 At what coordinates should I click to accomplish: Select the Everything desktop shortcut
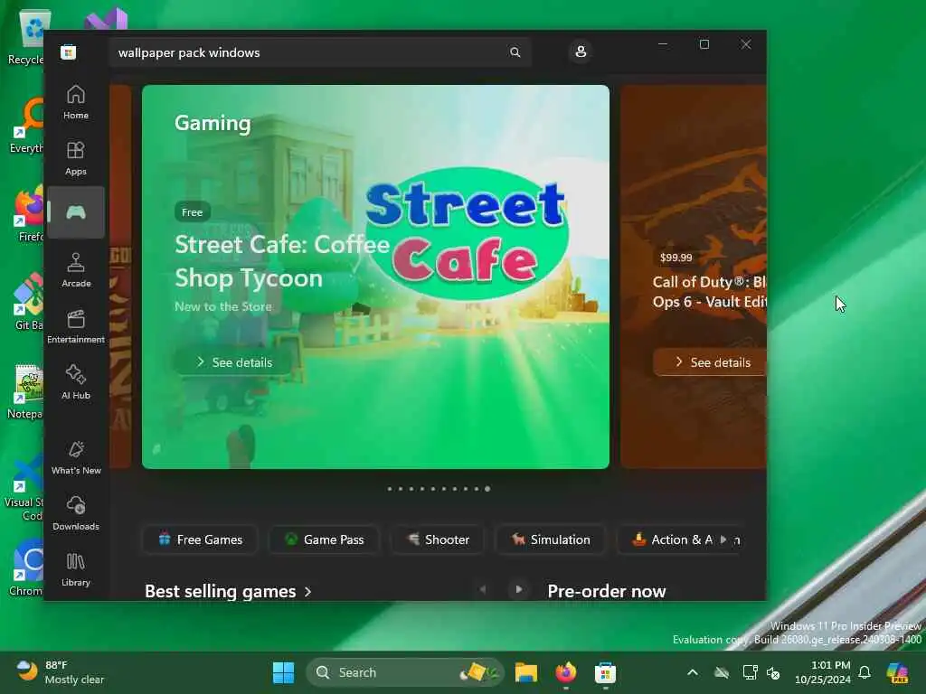coord(26,126)
